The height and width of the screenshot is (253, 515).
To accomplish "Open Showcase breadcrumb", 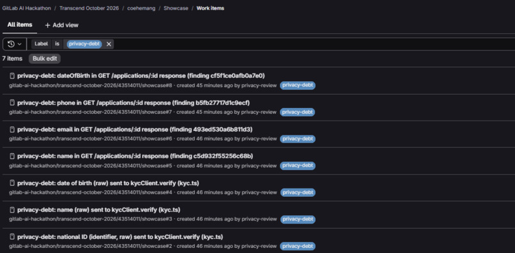I will click(176, 8).
